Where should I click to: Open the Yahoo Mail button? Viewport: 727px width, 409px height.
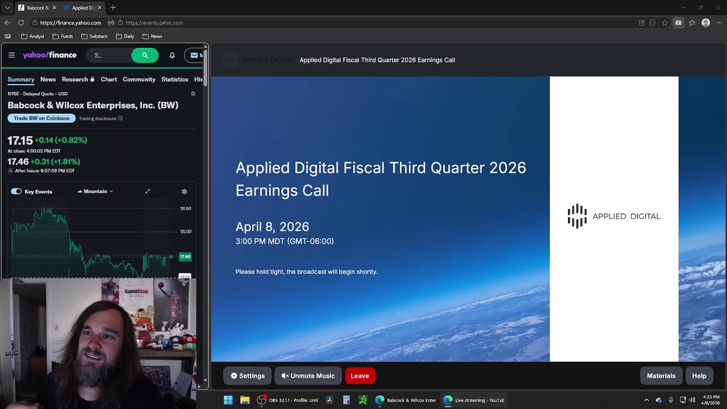tap(194, 55)
